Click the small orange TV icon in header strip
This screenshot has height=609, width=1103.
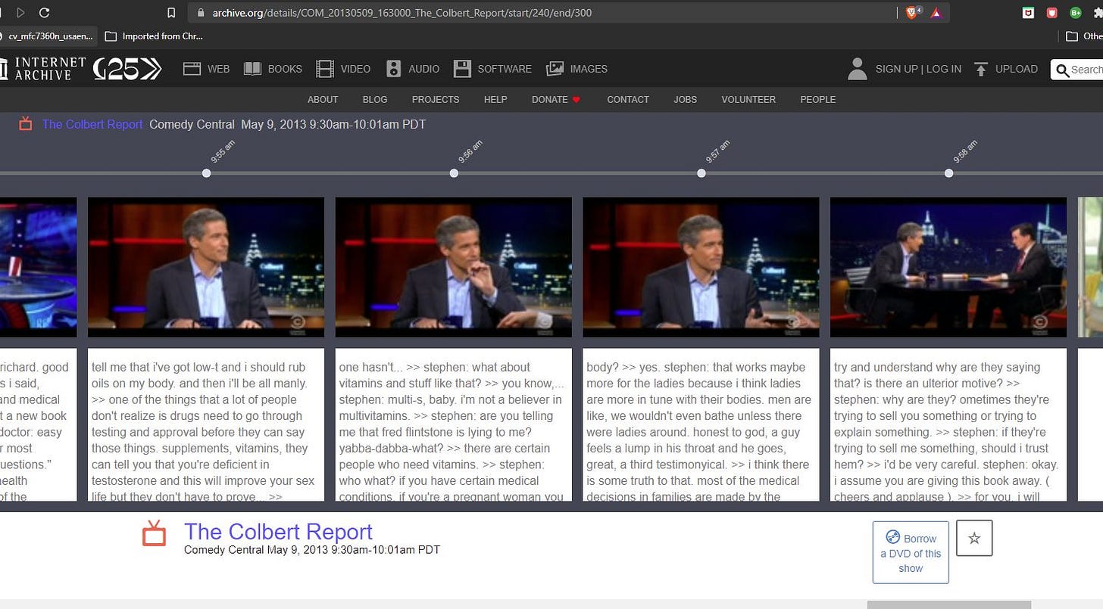[x=26, y=123]
